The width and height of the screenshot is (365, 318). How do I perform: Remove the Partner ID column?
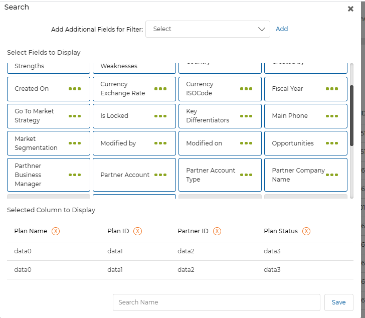pos(217,231)
